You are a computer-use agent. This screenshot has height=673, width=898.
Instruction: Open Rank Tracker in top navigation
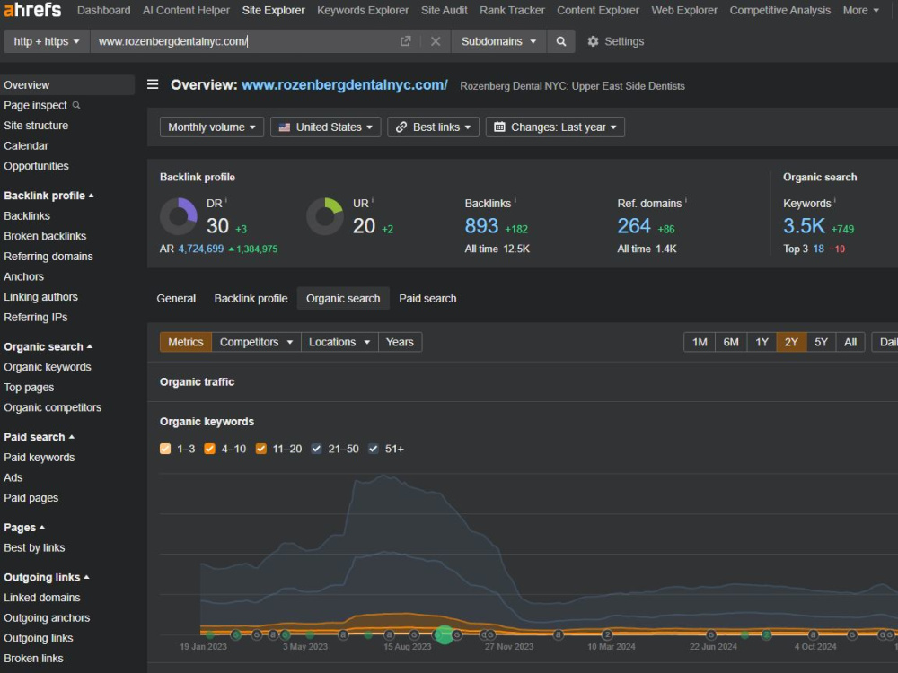[x=512, y=10]
